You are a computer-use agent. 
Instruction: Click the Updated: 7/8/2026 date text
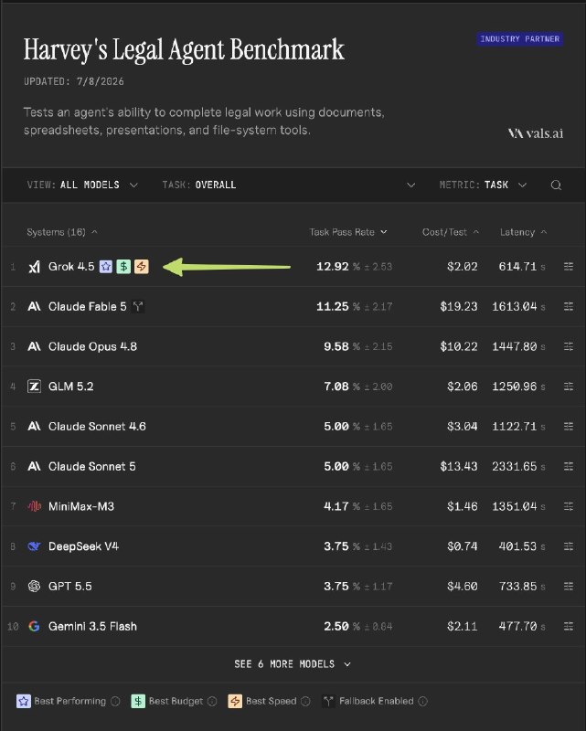point(74,81)
